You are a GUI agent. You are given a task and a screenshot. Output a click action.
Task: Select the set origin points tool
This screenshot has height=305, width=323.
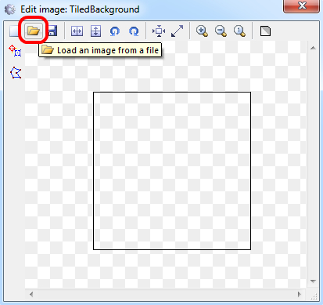click(15, 51)
